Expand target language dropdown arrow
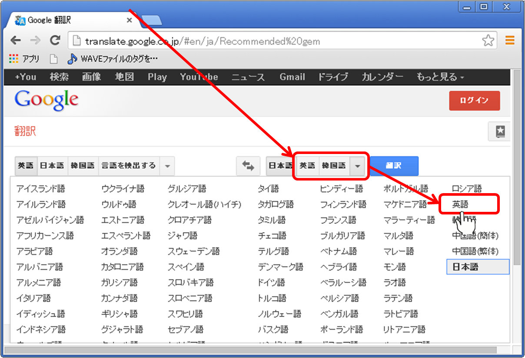Image resolution: width=525 pixels, height=358 pixels. point(357,166)
